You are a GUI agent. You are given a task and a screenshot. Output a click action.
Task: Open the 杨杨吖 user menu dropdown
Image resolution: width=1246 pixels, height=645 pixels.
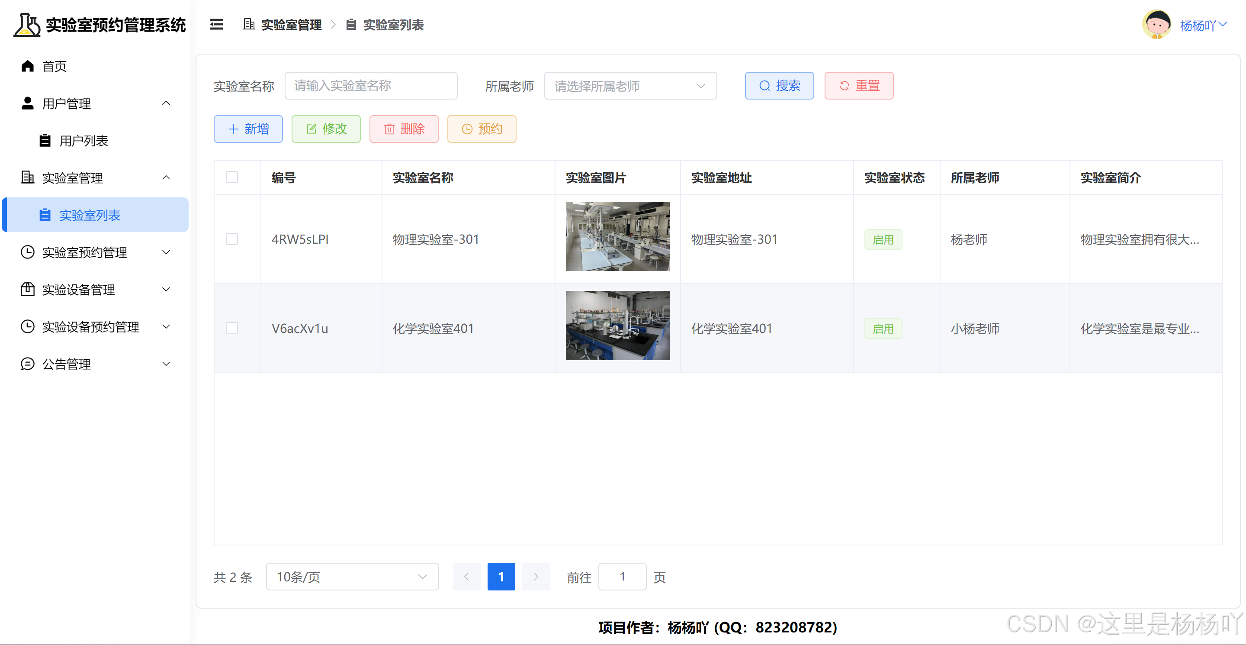[1204, 25]
